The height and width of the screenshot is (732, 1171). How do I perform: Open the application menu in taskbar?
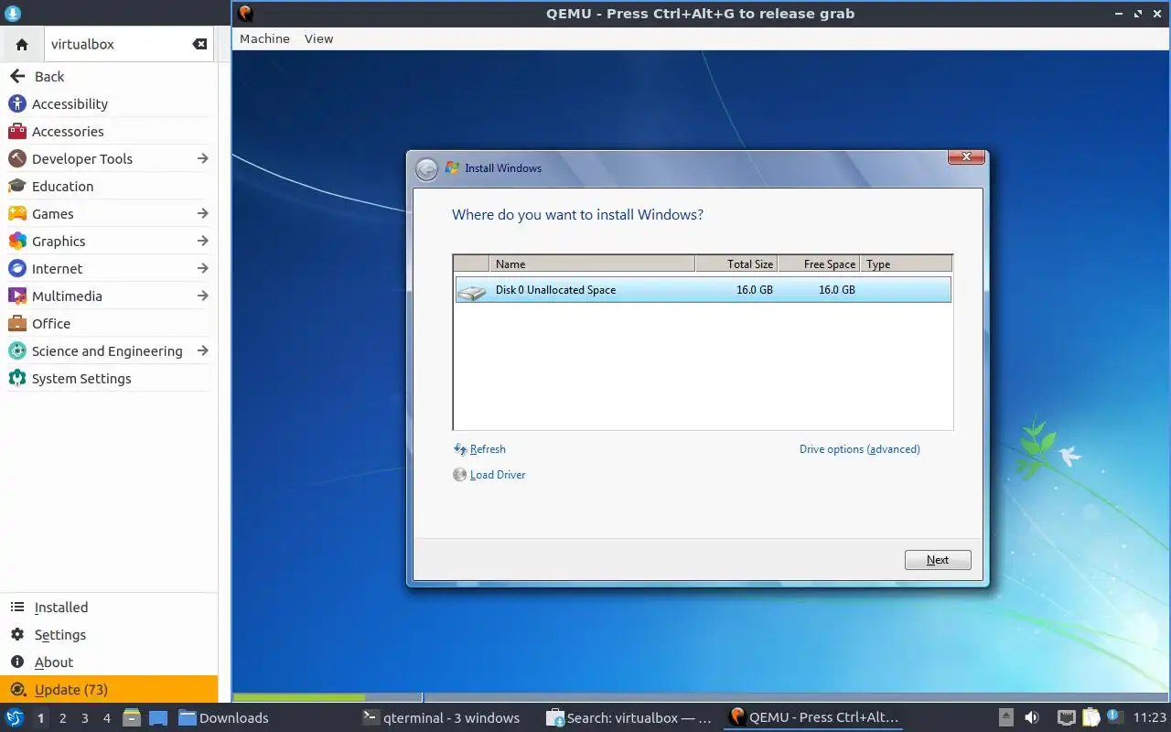tap(15, 717)
